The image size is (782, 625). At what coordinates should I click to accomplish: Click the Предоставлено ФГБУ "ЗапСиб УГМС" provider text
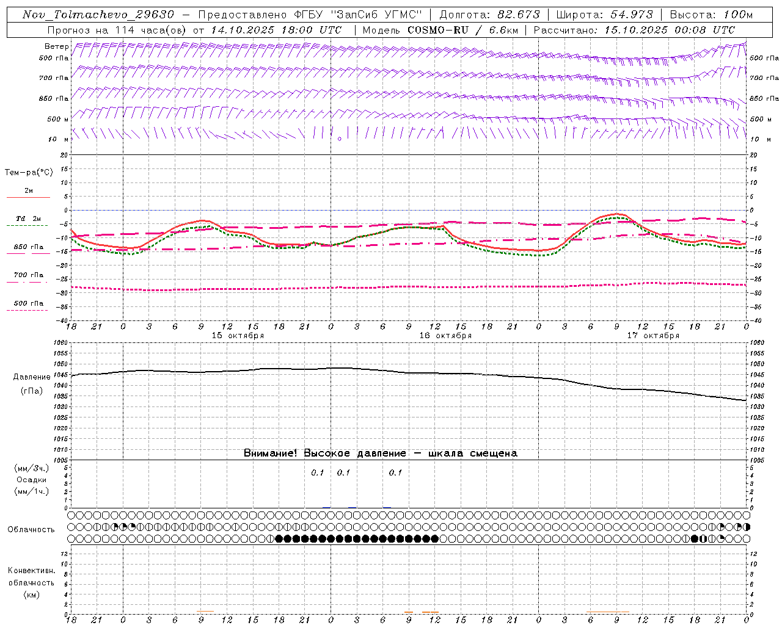pyautogui.click(x=310, y=15)
